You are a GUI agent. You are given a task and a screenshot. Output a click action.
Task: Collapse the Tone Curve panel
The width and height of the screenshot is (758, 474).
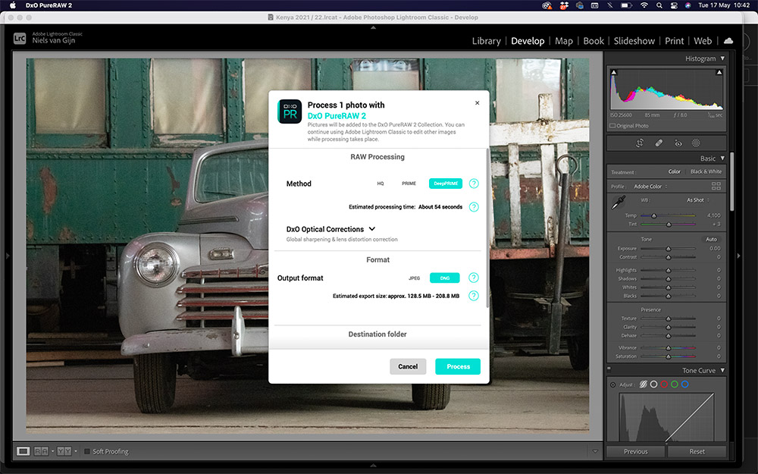click(x=722, y=371)
